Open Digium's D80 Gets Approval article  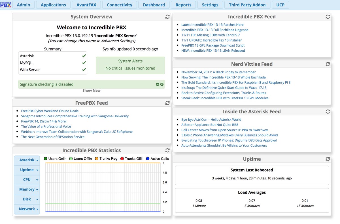coord(229,140)
